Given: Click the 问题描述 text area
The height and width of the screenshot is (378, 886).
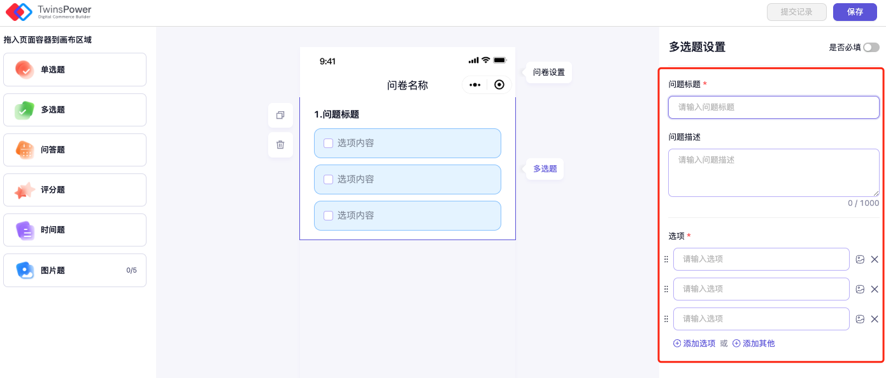Looking at the screenshot, I should 773,173.
